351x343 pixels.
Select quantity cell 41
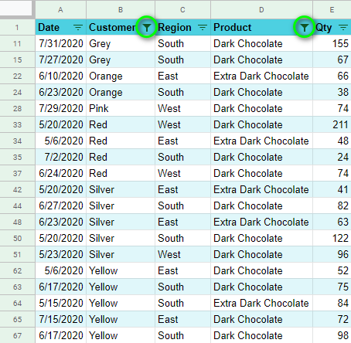pyautogui.click(x=332, y=189)
